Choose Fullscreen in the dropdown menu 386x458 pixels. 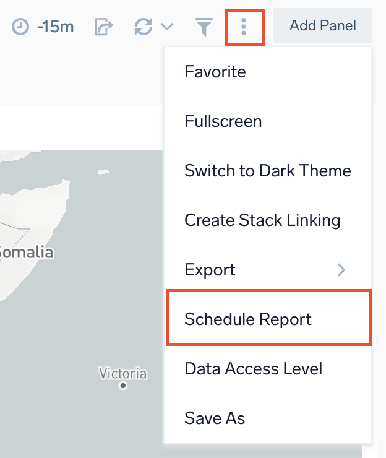pos(223,121)
